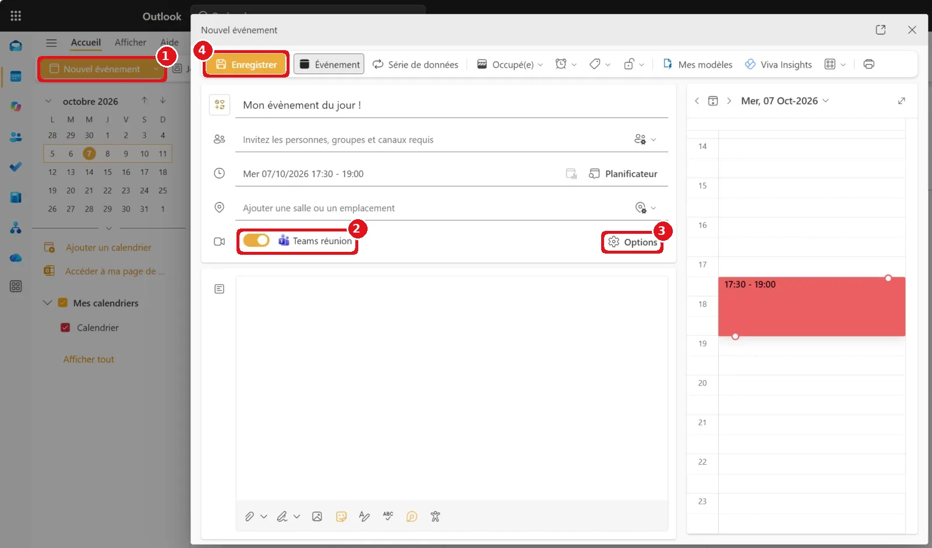Select the 17:30 - 19:00 event block
The width and height of the screenshot is (932, 548).
811,307
